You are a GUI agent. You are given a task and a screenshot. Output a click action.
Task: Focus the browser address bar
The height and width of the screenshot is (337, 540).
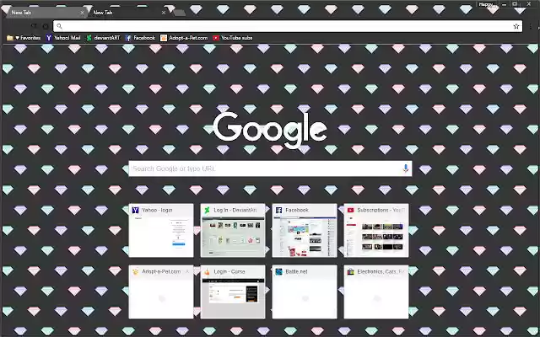point(288,26)
